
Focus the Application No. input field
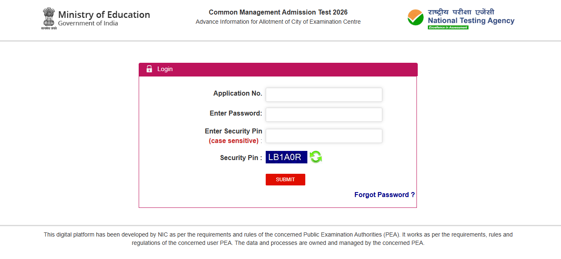(324, 95)
